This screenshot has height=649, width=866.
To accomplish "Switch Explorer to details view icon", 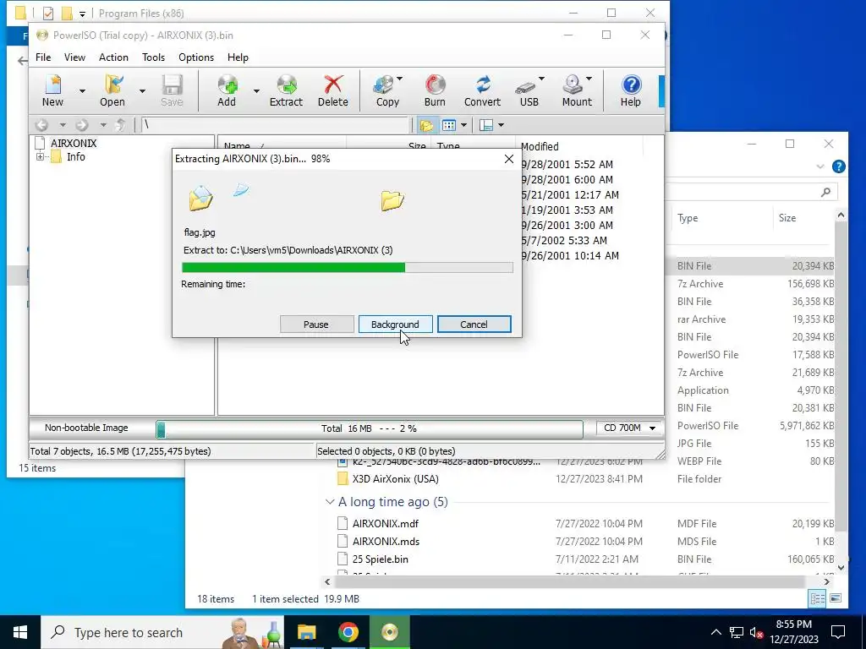I will 818,598.
